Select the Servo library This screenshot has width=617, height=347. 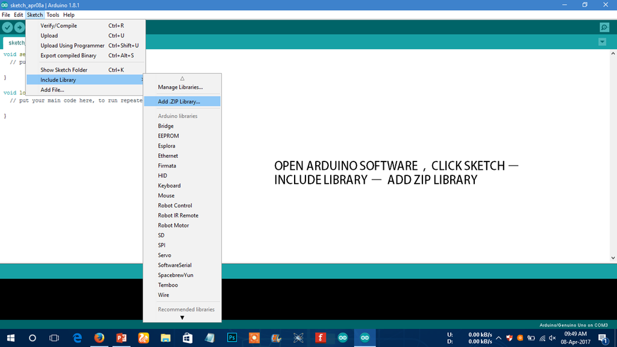coord(164,255)
